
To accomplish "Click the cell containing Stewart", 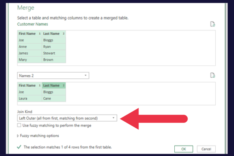I will coord(54,53).
